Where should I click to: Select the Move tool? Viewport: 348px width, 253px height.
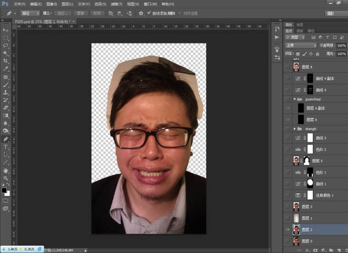(6, 30)
